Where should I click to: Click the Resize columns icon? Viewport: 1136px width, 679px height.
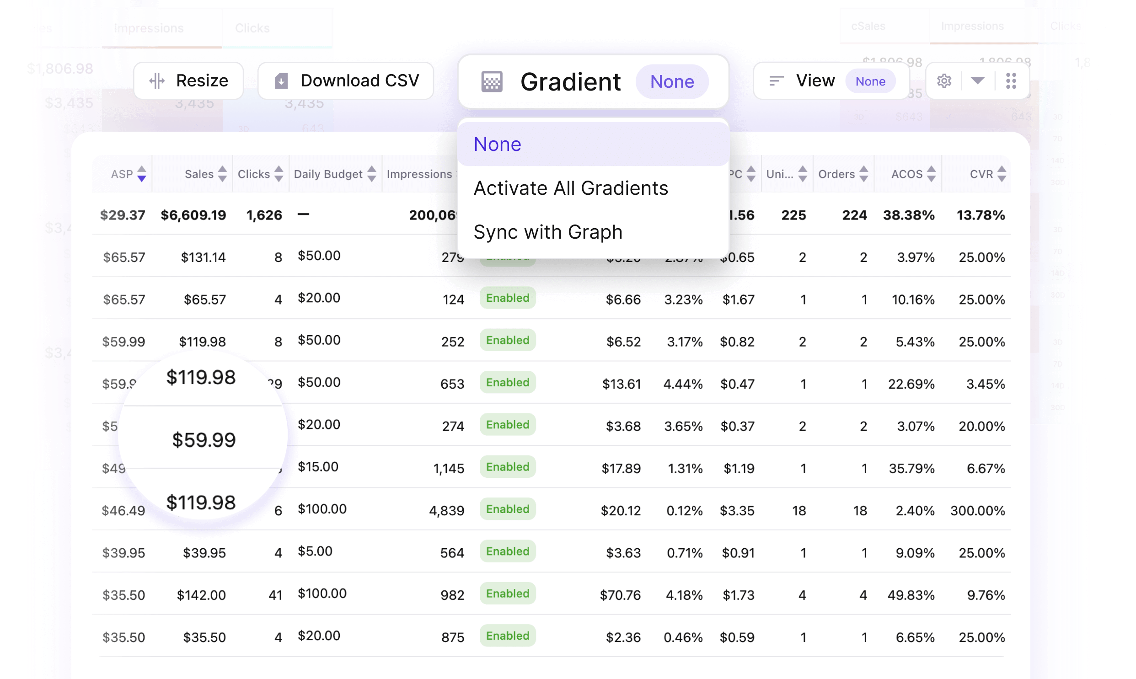pyautogui.click(x=157, y=81)
